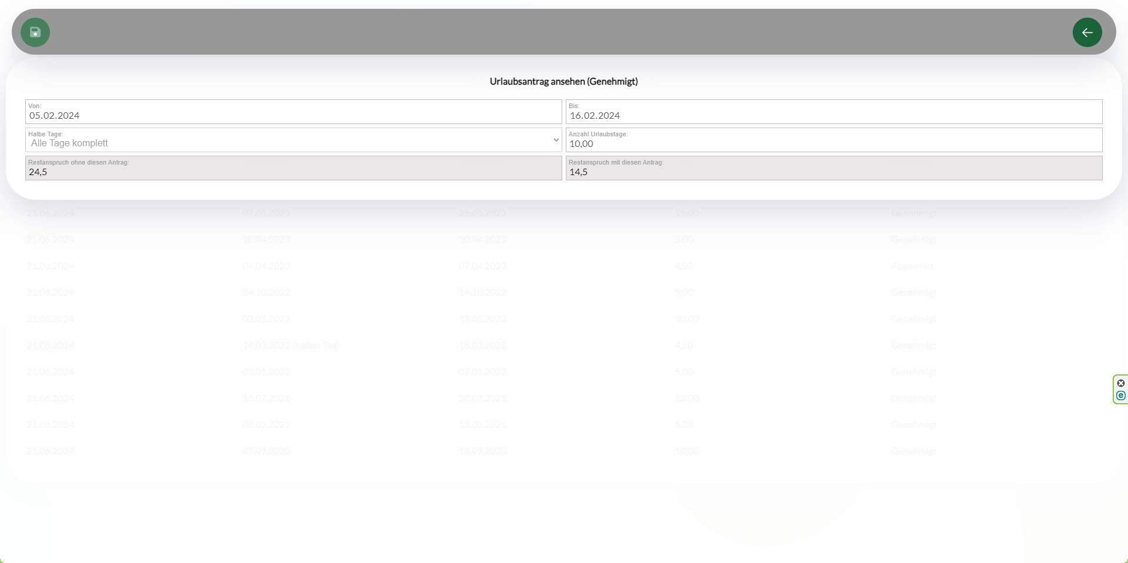Select the request starting 02.05.2022
This screenshot has width=1128, height=563.
[266, 319]
